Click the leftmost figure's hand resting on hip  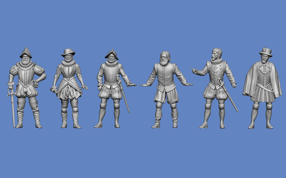[36, 84]
